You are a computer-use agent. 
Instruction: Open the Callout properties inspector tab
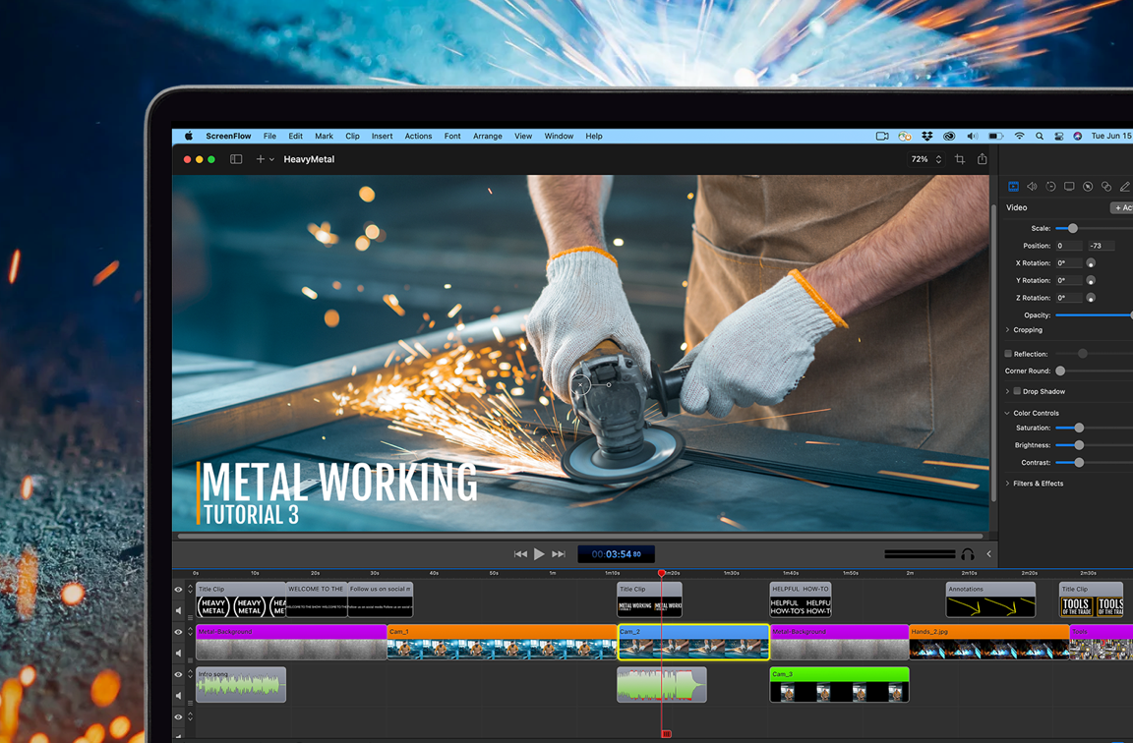(1088, 187)
